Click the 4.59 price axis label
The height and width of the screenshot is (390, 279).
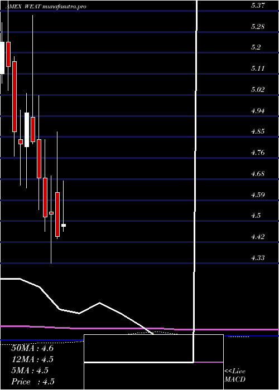(x=258, y=195)
